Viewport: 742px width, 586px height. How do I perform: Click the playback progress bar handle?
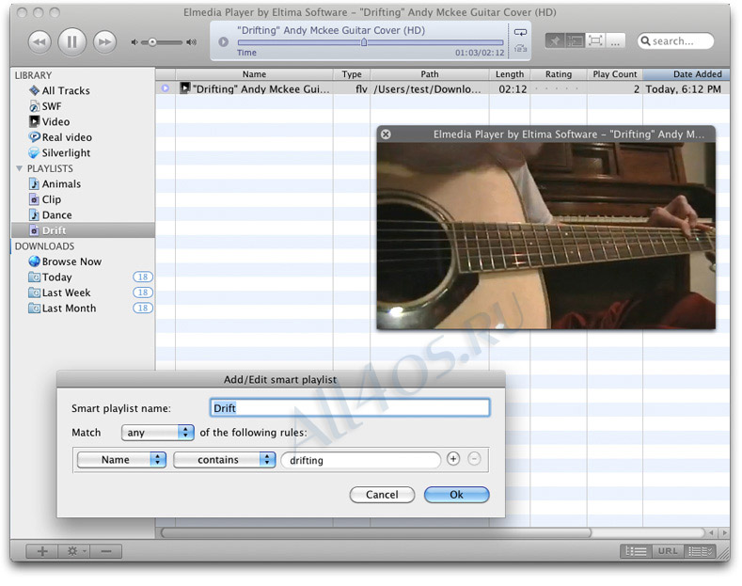364,42
